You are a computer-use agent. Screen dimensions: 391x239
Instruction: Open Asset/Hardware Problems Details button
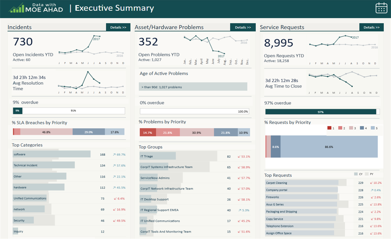[x=243, y=27]
